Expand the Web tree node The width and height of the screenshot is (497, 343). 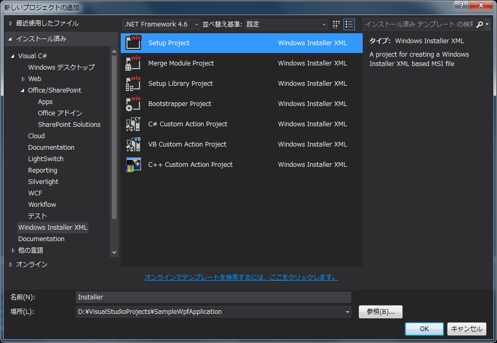pos(23,79)
